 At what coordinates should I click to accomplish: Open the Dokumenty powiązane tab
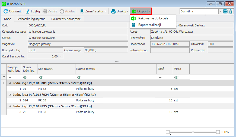[x=66, y=19]
